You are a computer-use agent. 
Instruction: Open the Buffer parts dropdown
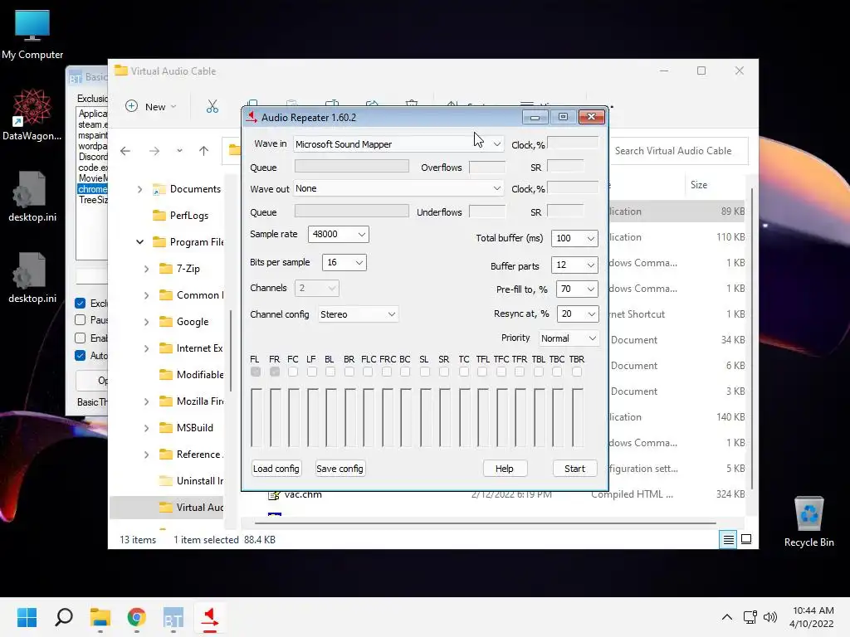574,265
